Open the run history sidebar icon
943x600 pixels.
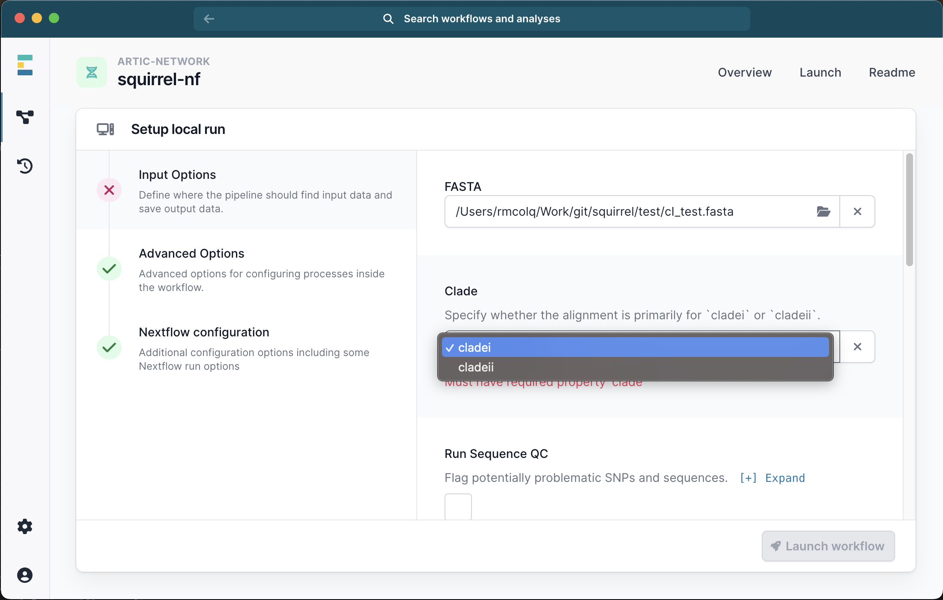tap(25, 166)
